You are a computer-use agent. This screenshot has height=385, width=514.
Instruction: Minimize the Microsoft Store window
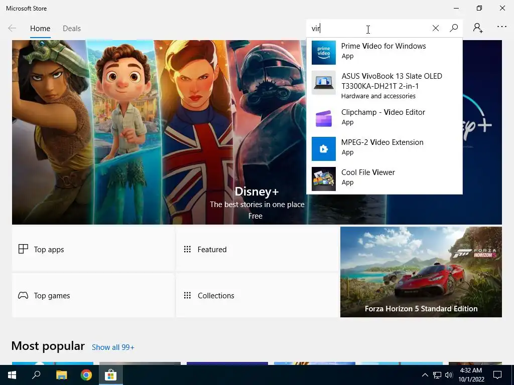(456, 8)
